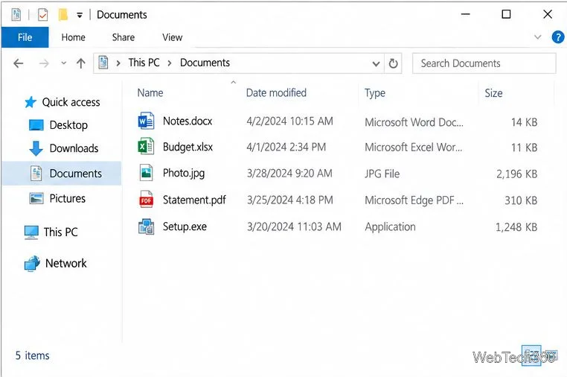
Task: Click the Word icon beside Notes.docx
Action: click(x=146, y=121)
